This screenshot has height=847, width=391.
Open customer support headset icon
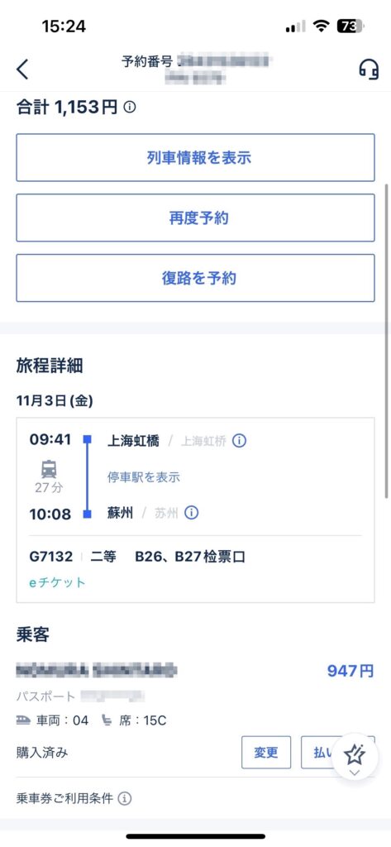(x=369, y=69)
